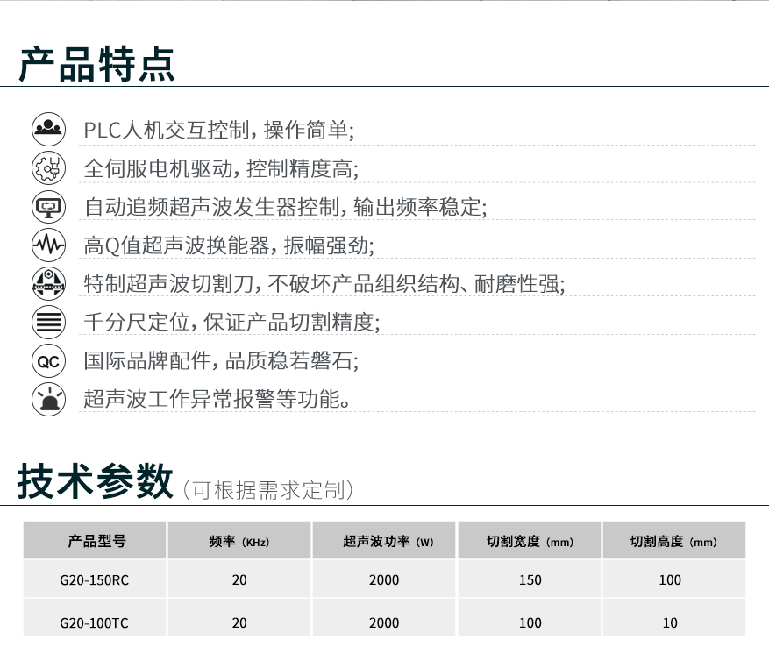Click the QC brand quality icon

tap(48, 360)
